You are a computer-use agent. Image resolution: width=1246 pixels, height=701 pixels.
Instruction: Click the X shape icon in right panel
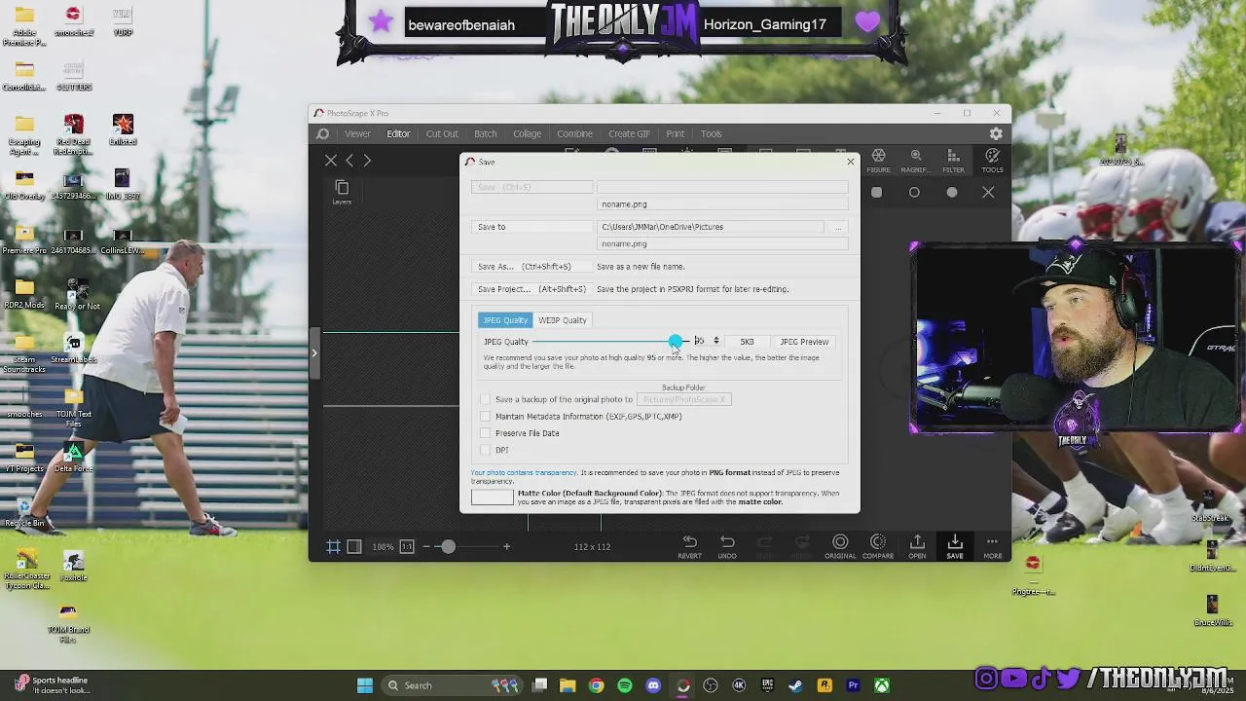point(988,193)
